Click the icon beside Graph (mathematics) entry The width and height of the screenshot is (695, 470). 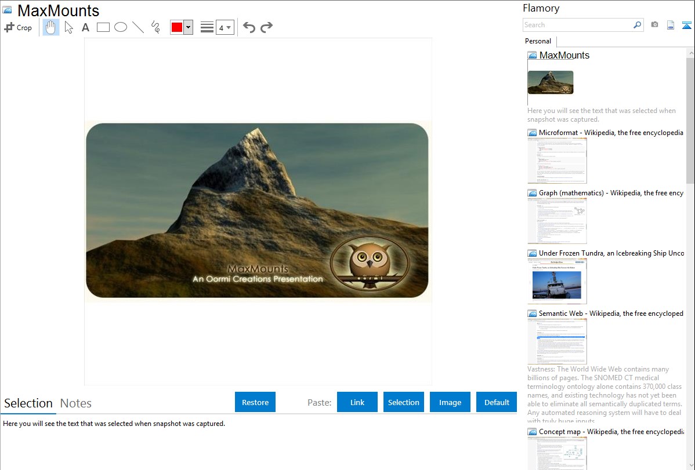(533, 193)
